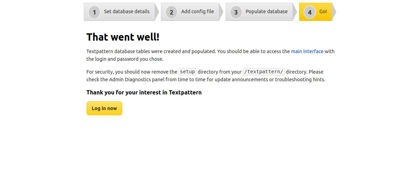Click the "setup" code snippet
401x175 pixels.
(x=187, y=72)
